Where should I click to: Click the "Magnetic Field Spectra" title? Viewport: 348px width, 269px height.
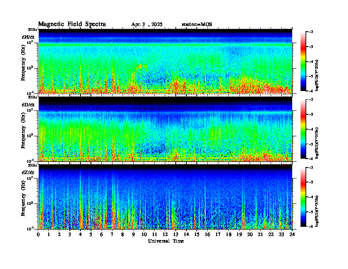(72, 24)
